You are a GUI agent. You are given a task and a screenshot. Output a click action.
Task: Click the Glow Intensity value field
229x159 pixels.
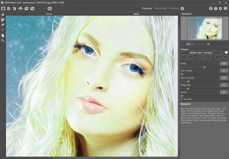[224, 78]
